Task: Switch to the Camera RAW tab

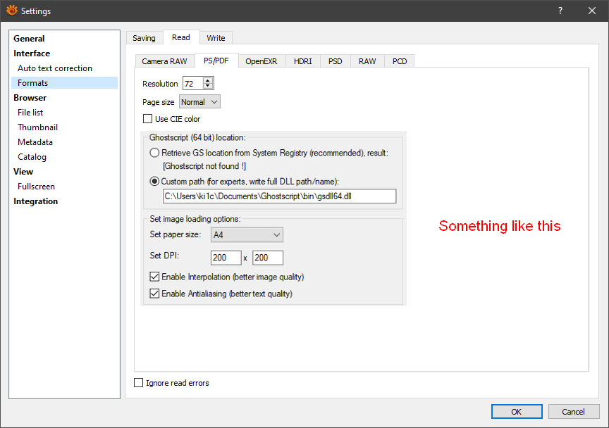Action: click(x=164, y=61)
